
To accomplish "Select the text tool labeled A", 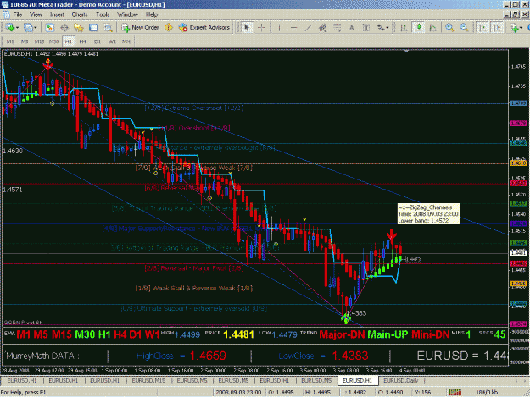I will (x=352, y=28).
